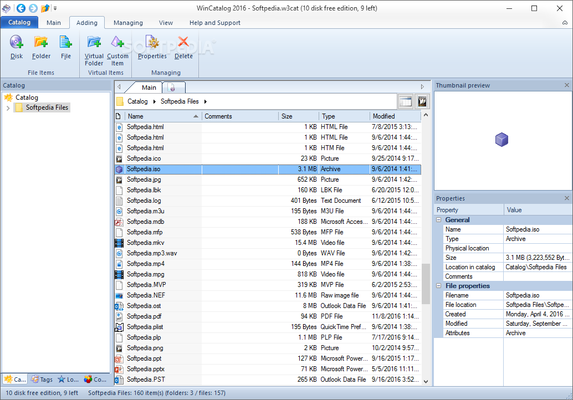Close the Thumbnail preview panel

[567, 85]
